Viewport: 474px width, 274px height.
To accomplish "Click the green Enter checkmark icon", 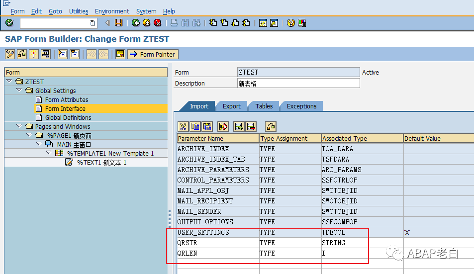I will click(9, 23).
